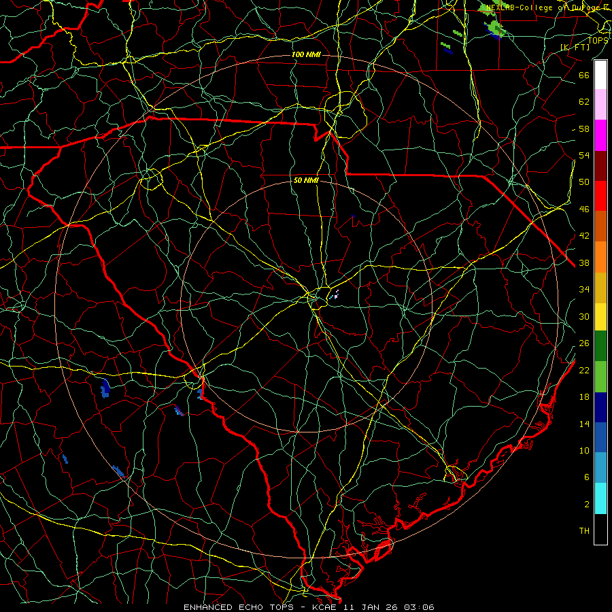
Task: Select the light green swatch beside 22
Action: (x=600, y=377)
